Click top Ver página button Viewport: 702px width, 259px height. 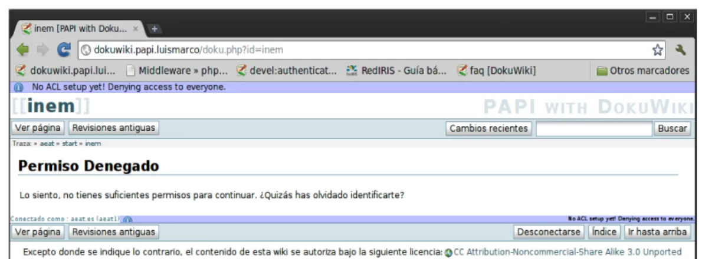(x=38, y=128)
